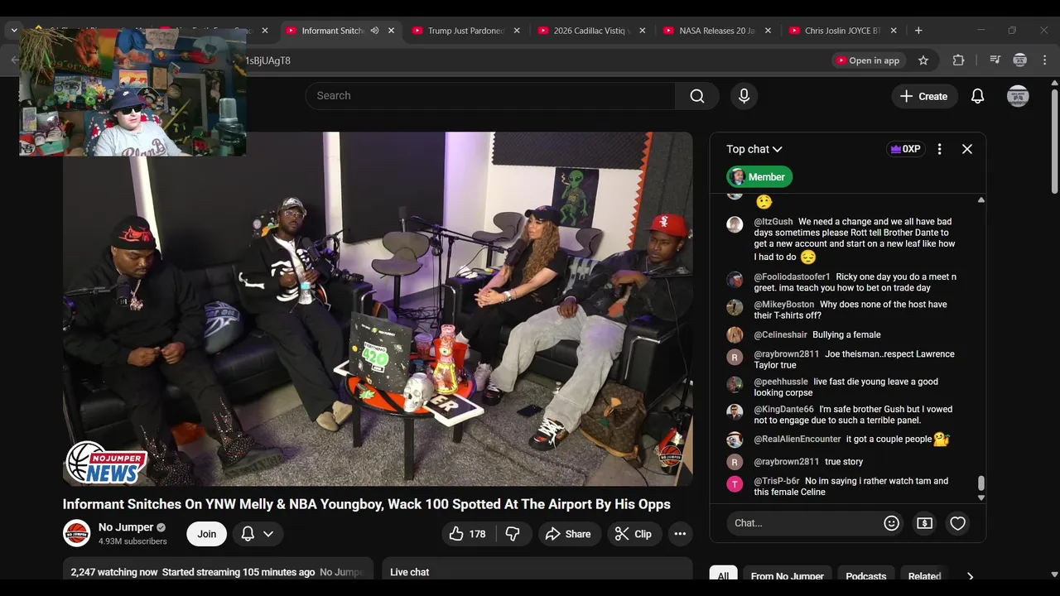The height and width of the screenshot is (596, 1060).
Task: Send a heart reaction in chat
Action: (957, 523)
